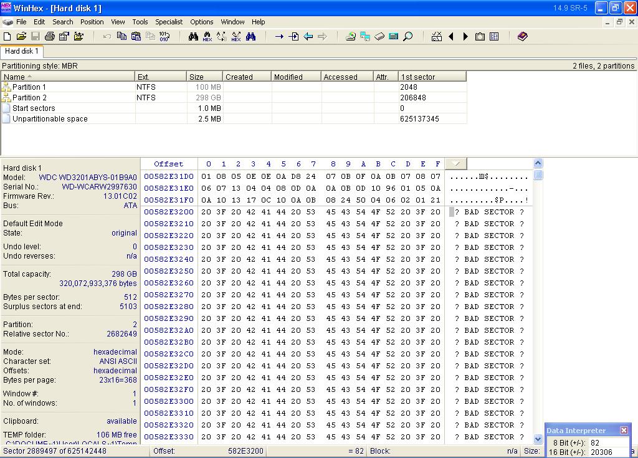Open the Window menu
Screen dimensions: 638x458
point(233,22)
